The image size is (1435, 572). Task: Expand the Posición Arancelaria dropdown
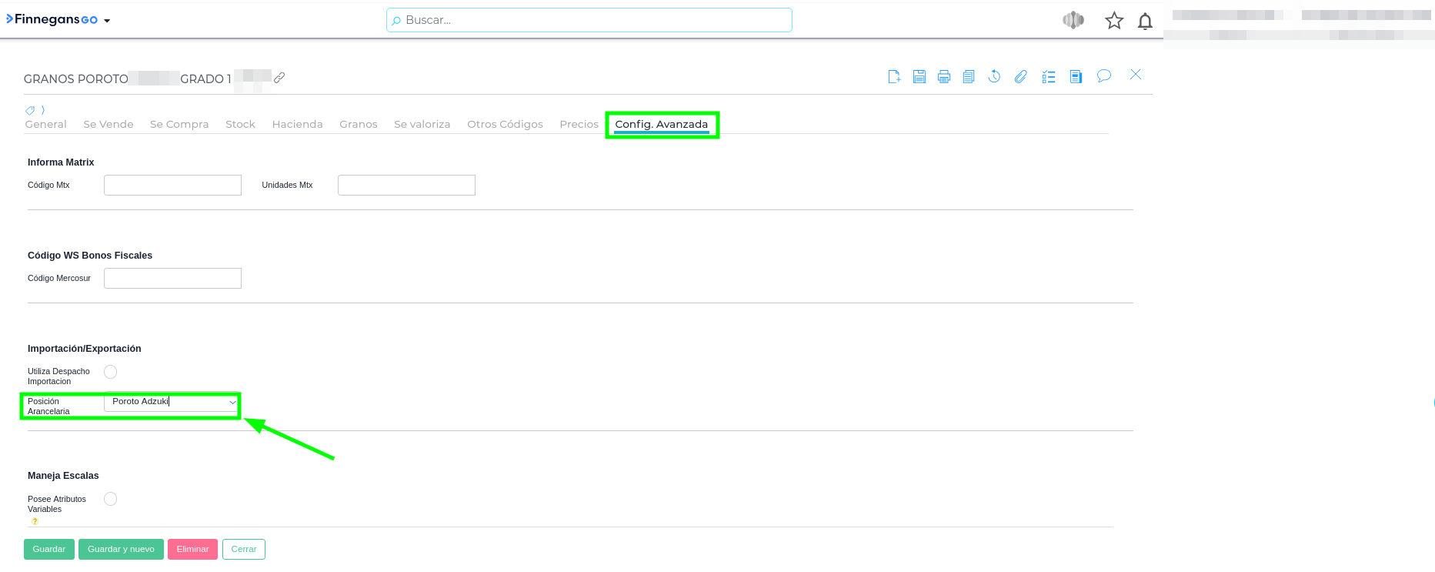coord(232,402)
